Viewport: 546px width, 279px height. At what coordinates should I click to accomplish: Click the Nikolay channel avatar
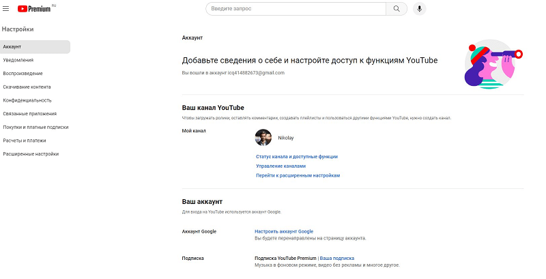263,137
